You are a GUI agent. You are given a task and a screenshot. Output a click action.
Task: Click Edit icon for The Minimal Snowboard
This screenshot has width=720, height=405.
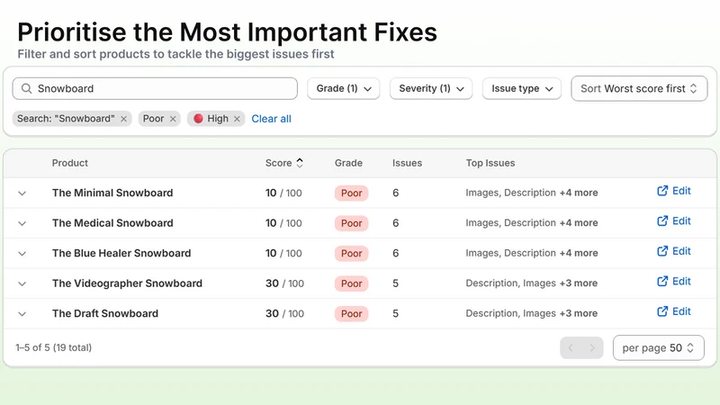(662, 191)
